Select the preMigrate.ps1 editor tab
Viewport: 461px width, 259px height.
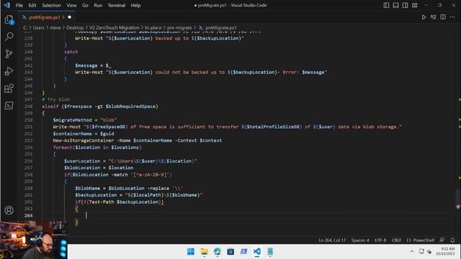pos(46,17)
